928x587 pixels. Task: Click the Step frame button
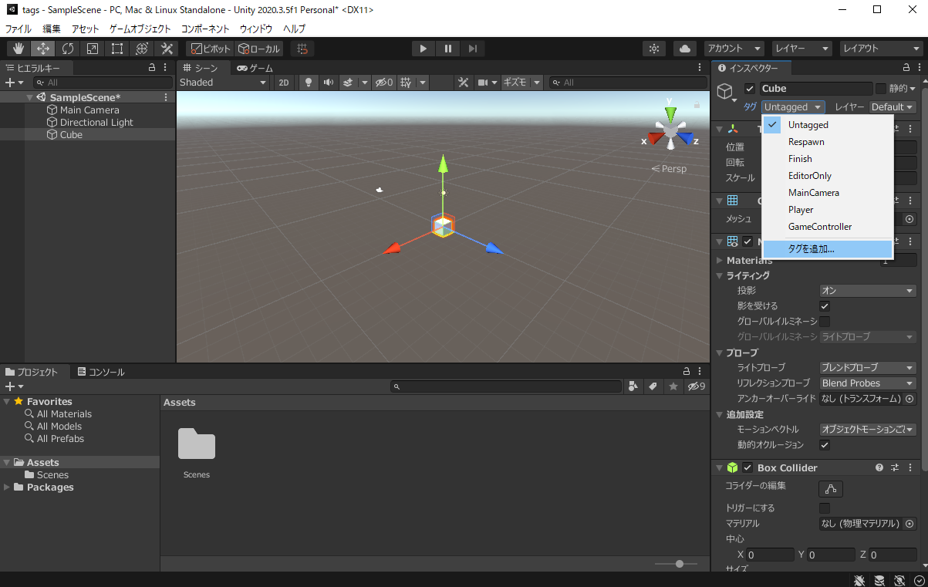[473, 49]
